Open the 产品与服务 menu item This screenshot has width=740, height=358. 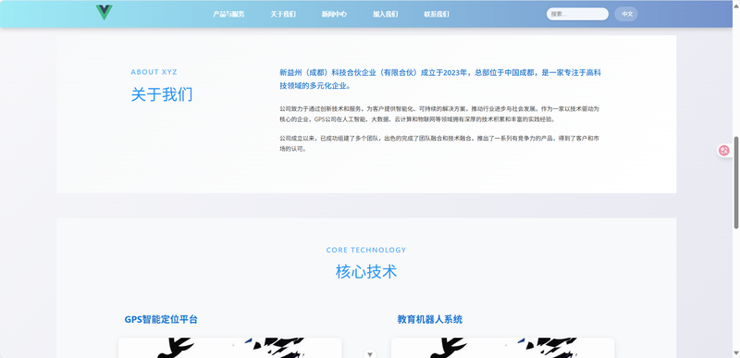228,14
